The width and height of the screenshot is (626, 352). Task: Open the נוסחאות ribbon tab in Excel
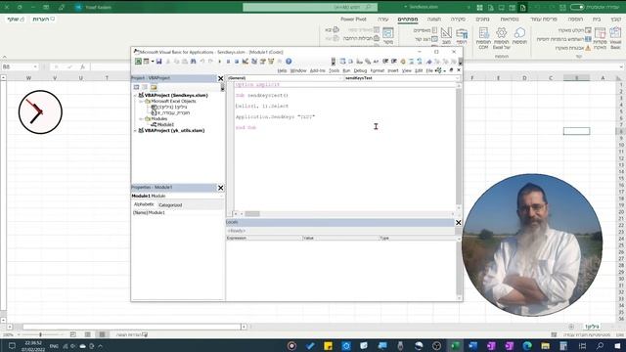pos(510,20)
